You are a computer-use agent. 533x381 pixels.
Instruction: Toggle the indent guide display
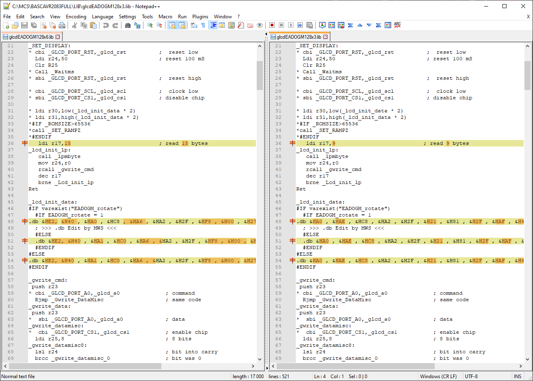(213, 25)
